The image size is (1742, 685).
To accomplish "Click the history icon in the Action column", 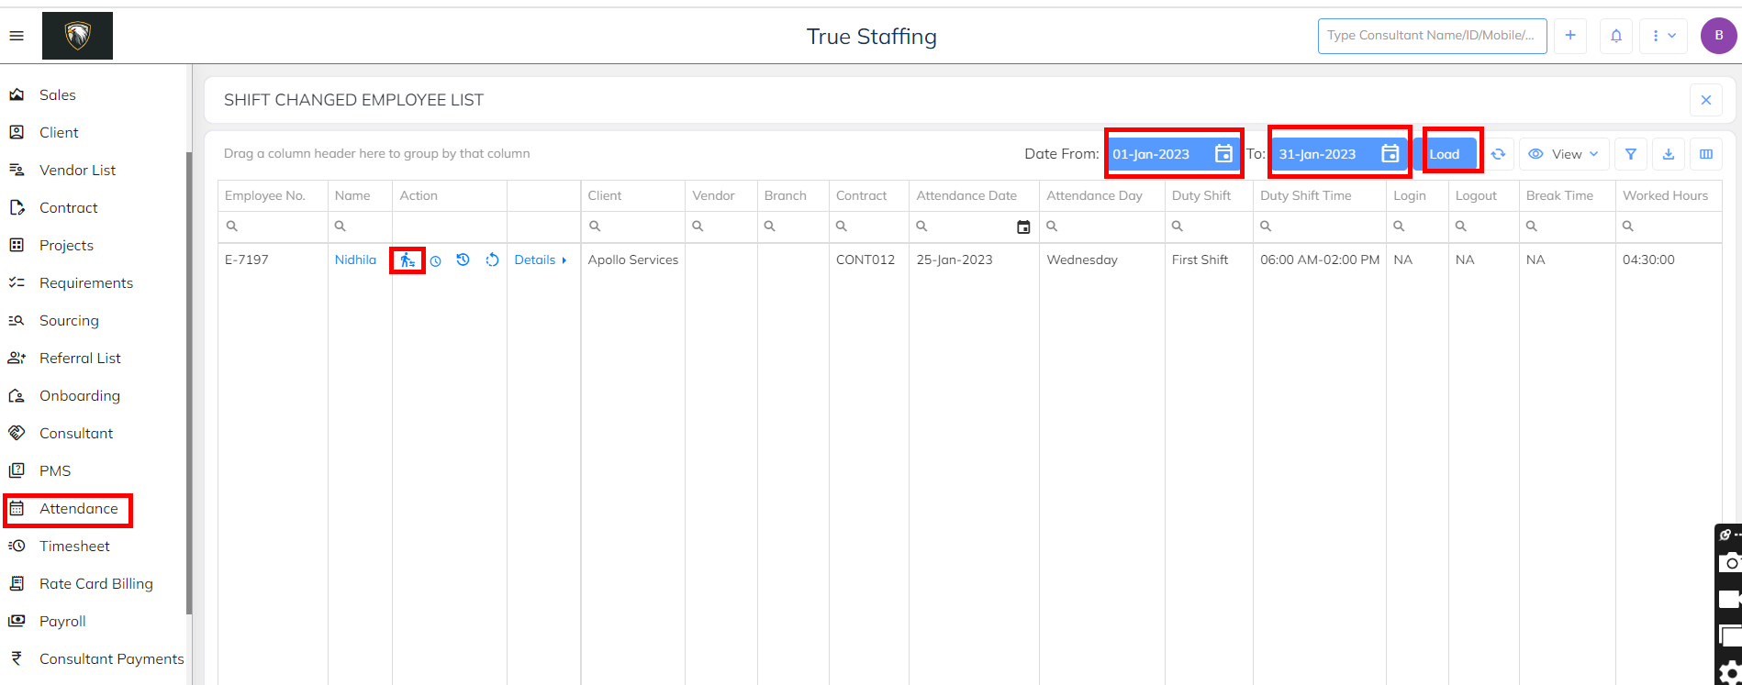I will tap(463, 260).
